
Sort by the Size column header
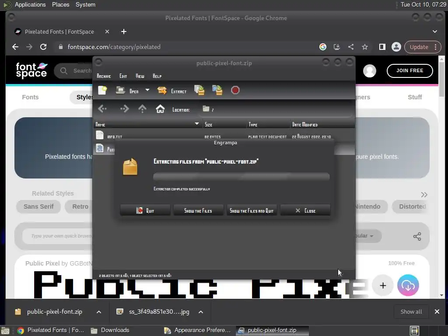(x=225, y=124)
